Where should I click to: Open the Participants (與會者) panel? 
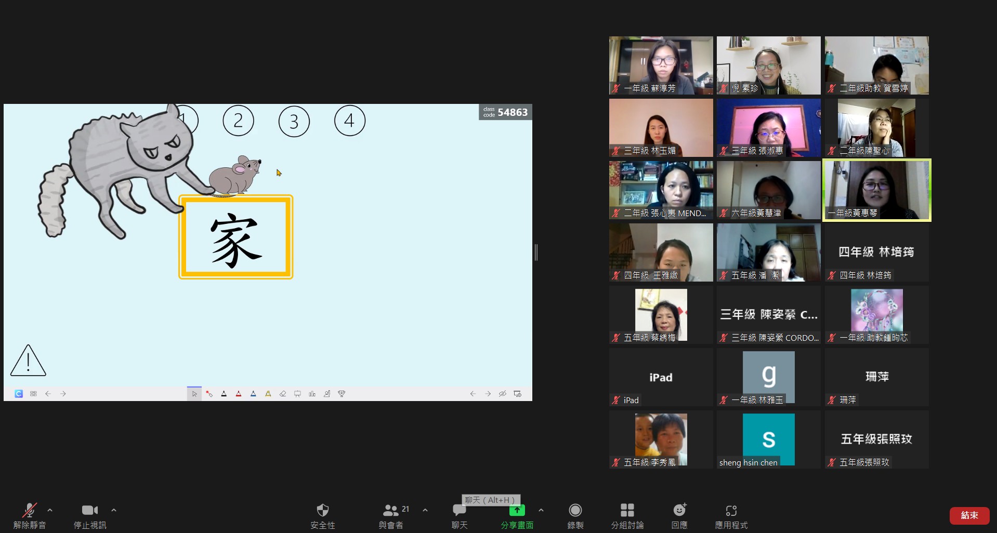(391, 511)
